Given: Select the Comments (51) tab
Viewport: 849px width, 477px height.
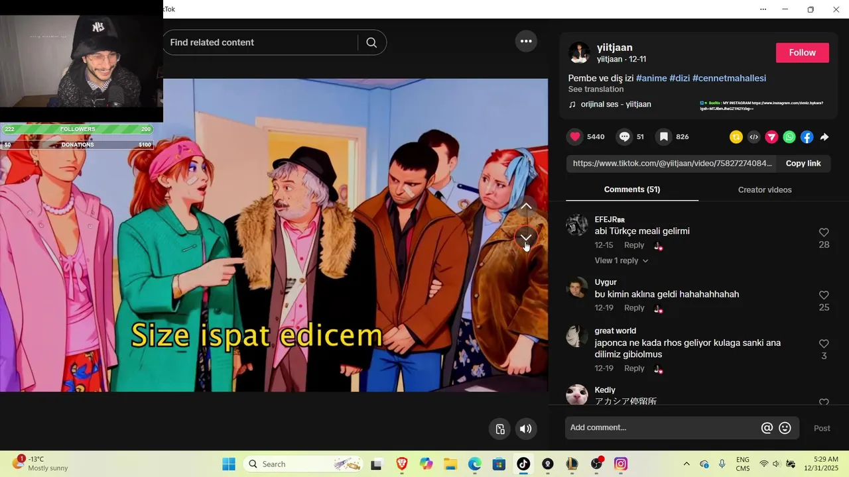Looking at the screenshot, I should 632,189.
